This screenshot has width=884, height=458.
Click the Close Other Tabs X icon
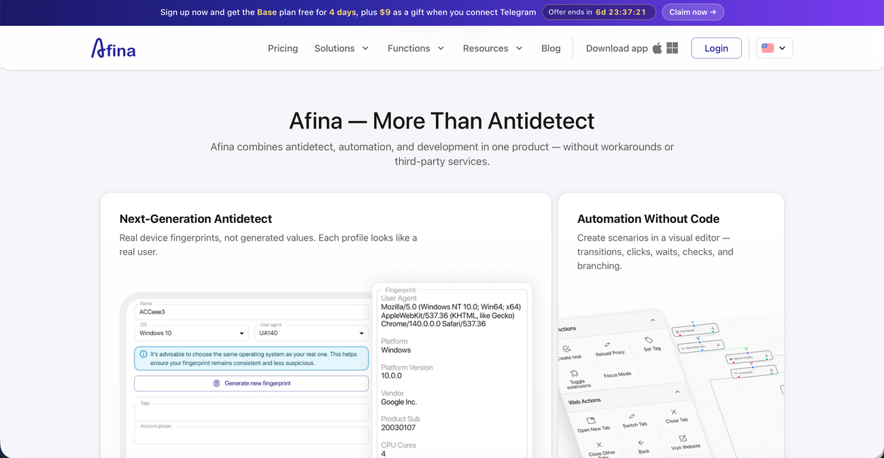(x=599, y=446)
